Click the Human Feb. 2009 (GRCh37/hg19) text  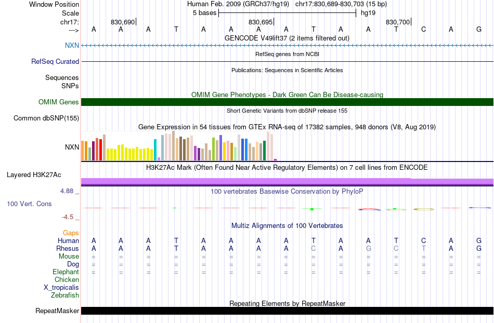click(238, 4)
